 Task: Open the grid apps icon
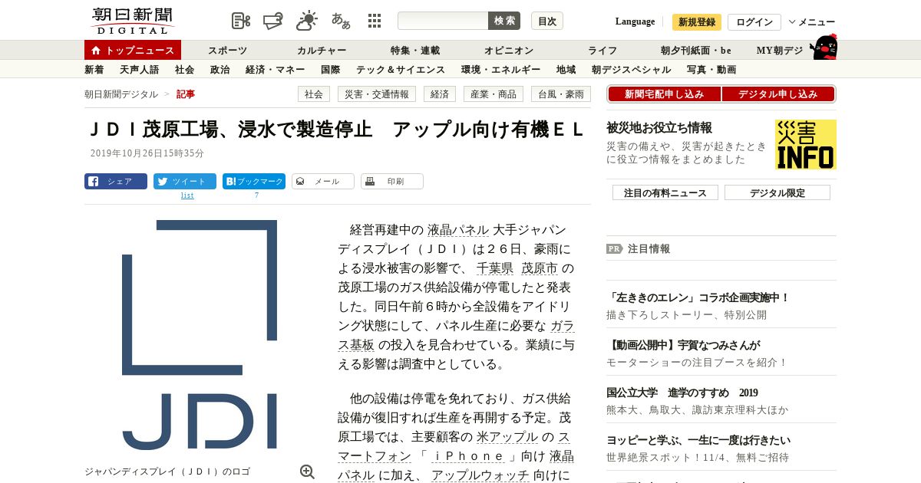coord(375,21)
